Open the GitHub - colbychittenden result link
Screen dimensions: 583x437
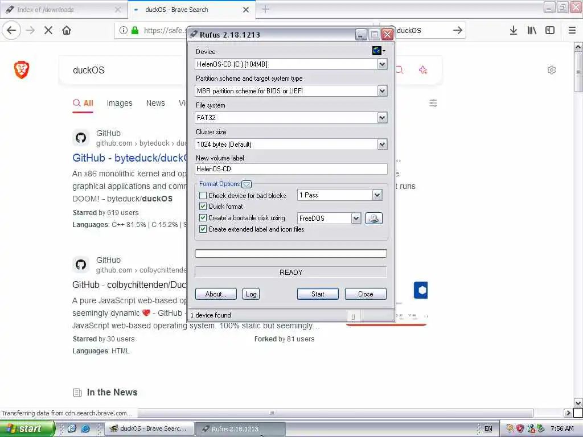(129, 285)
